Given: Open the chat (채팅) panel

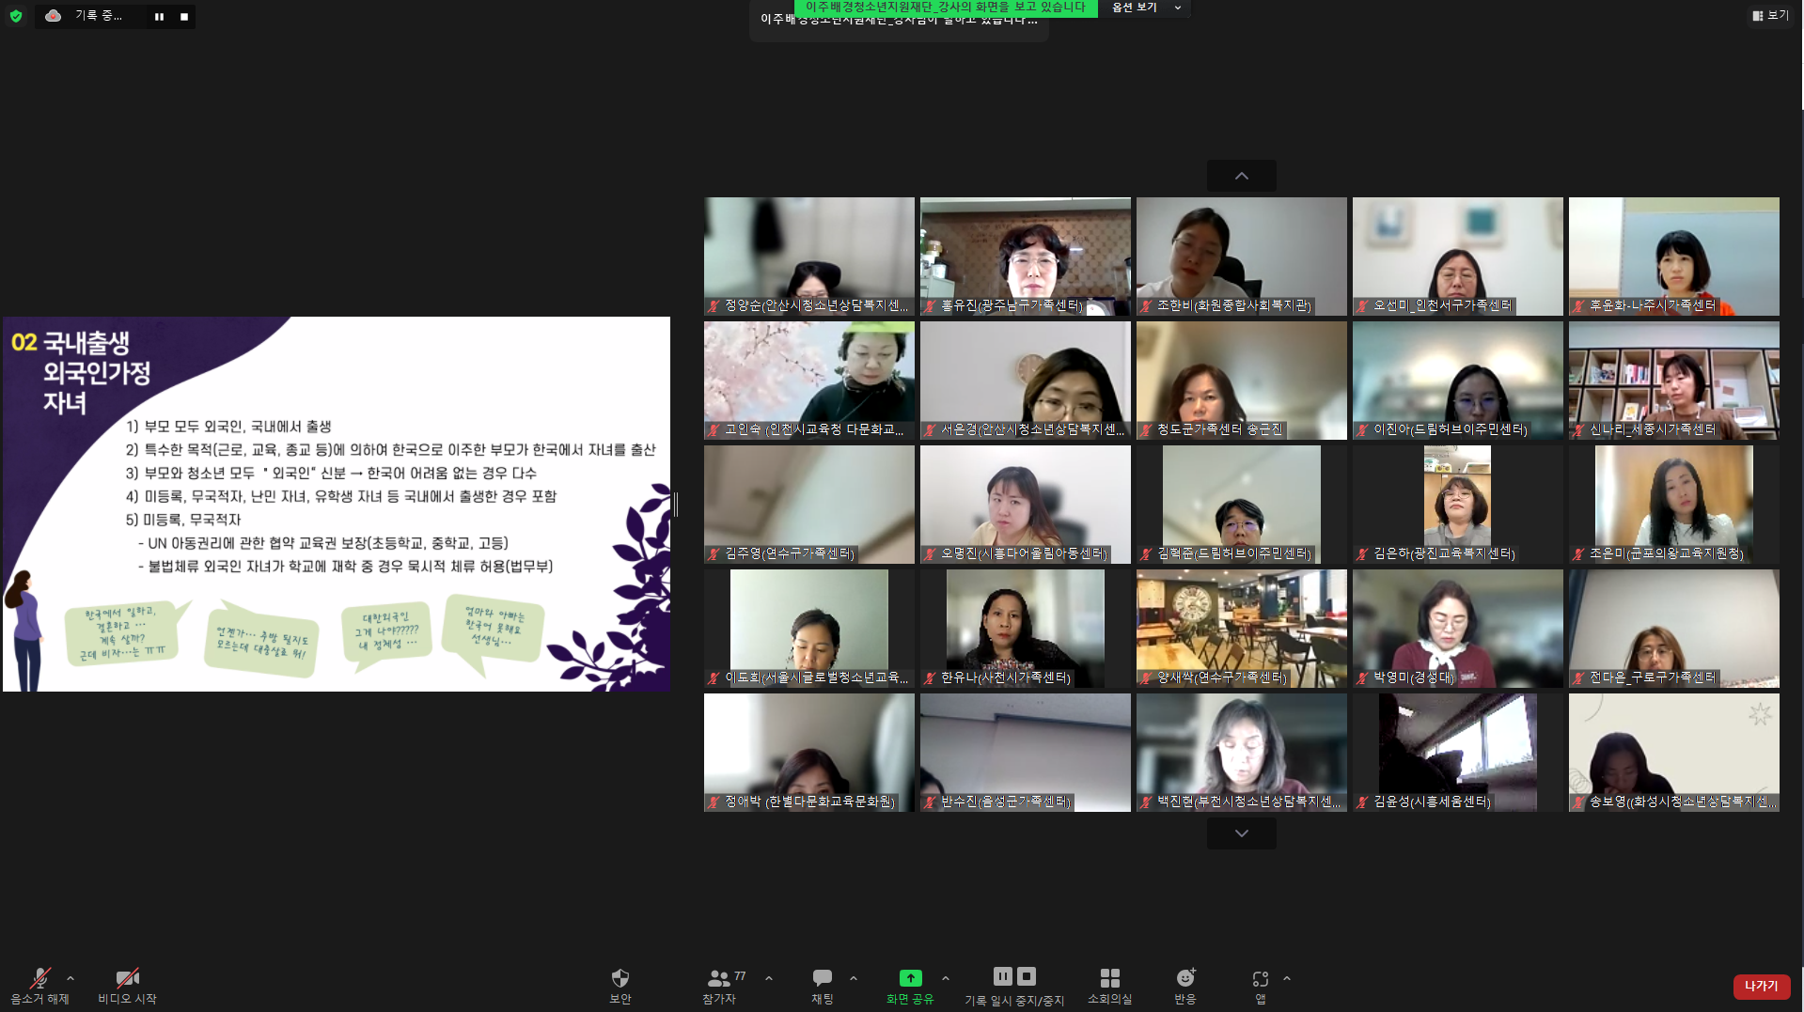Looking at the screenshot, I should coord(822,978).
